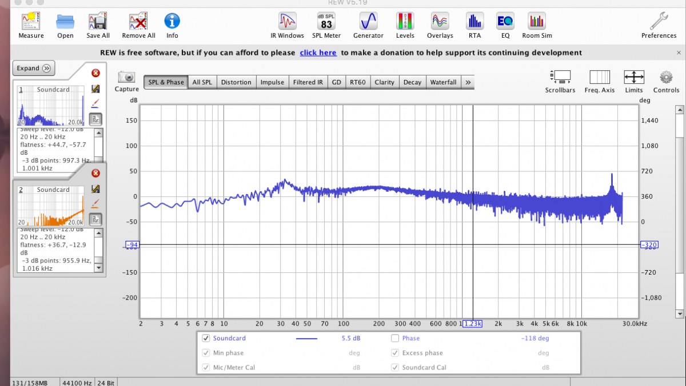Image resolution: width=686 pixels, height=386 pixels.
Task: Launch the SPL Meter tool
Action: (x=326, y=21)
